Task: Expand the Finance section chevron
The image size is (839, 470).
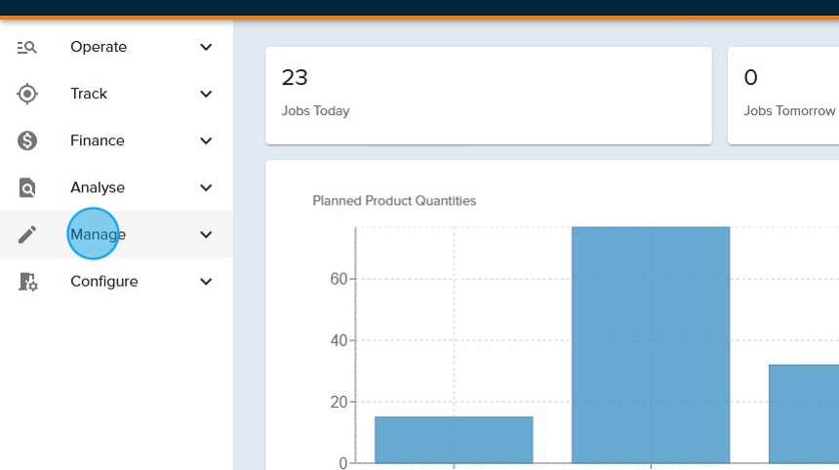Action: click(x=206, y=140)
